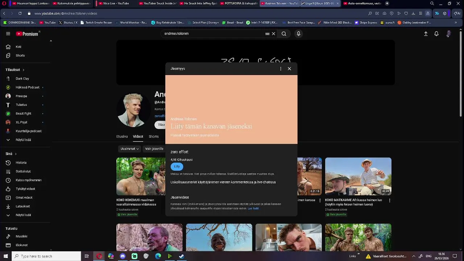Open the Lue lisää link in dialog
Image resolution: width=464 pixels, height=261 pixels.
[253, 208]
